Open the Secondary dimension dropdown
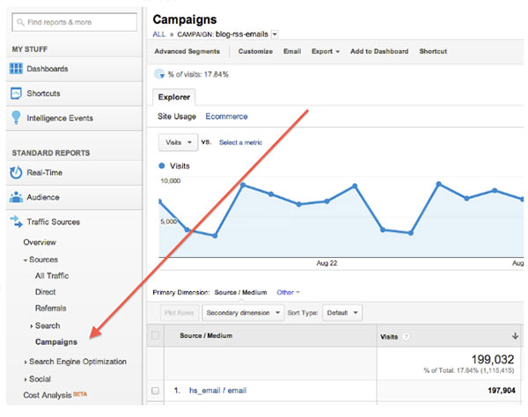528x417 pixels. click(243, 312)
